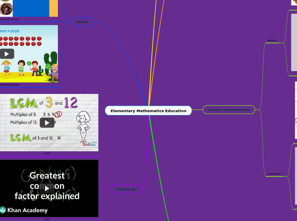Viewport: 297px width, 221px height.
Task: Click the GCF caption under the Khan video
Action: pos(47,219)
